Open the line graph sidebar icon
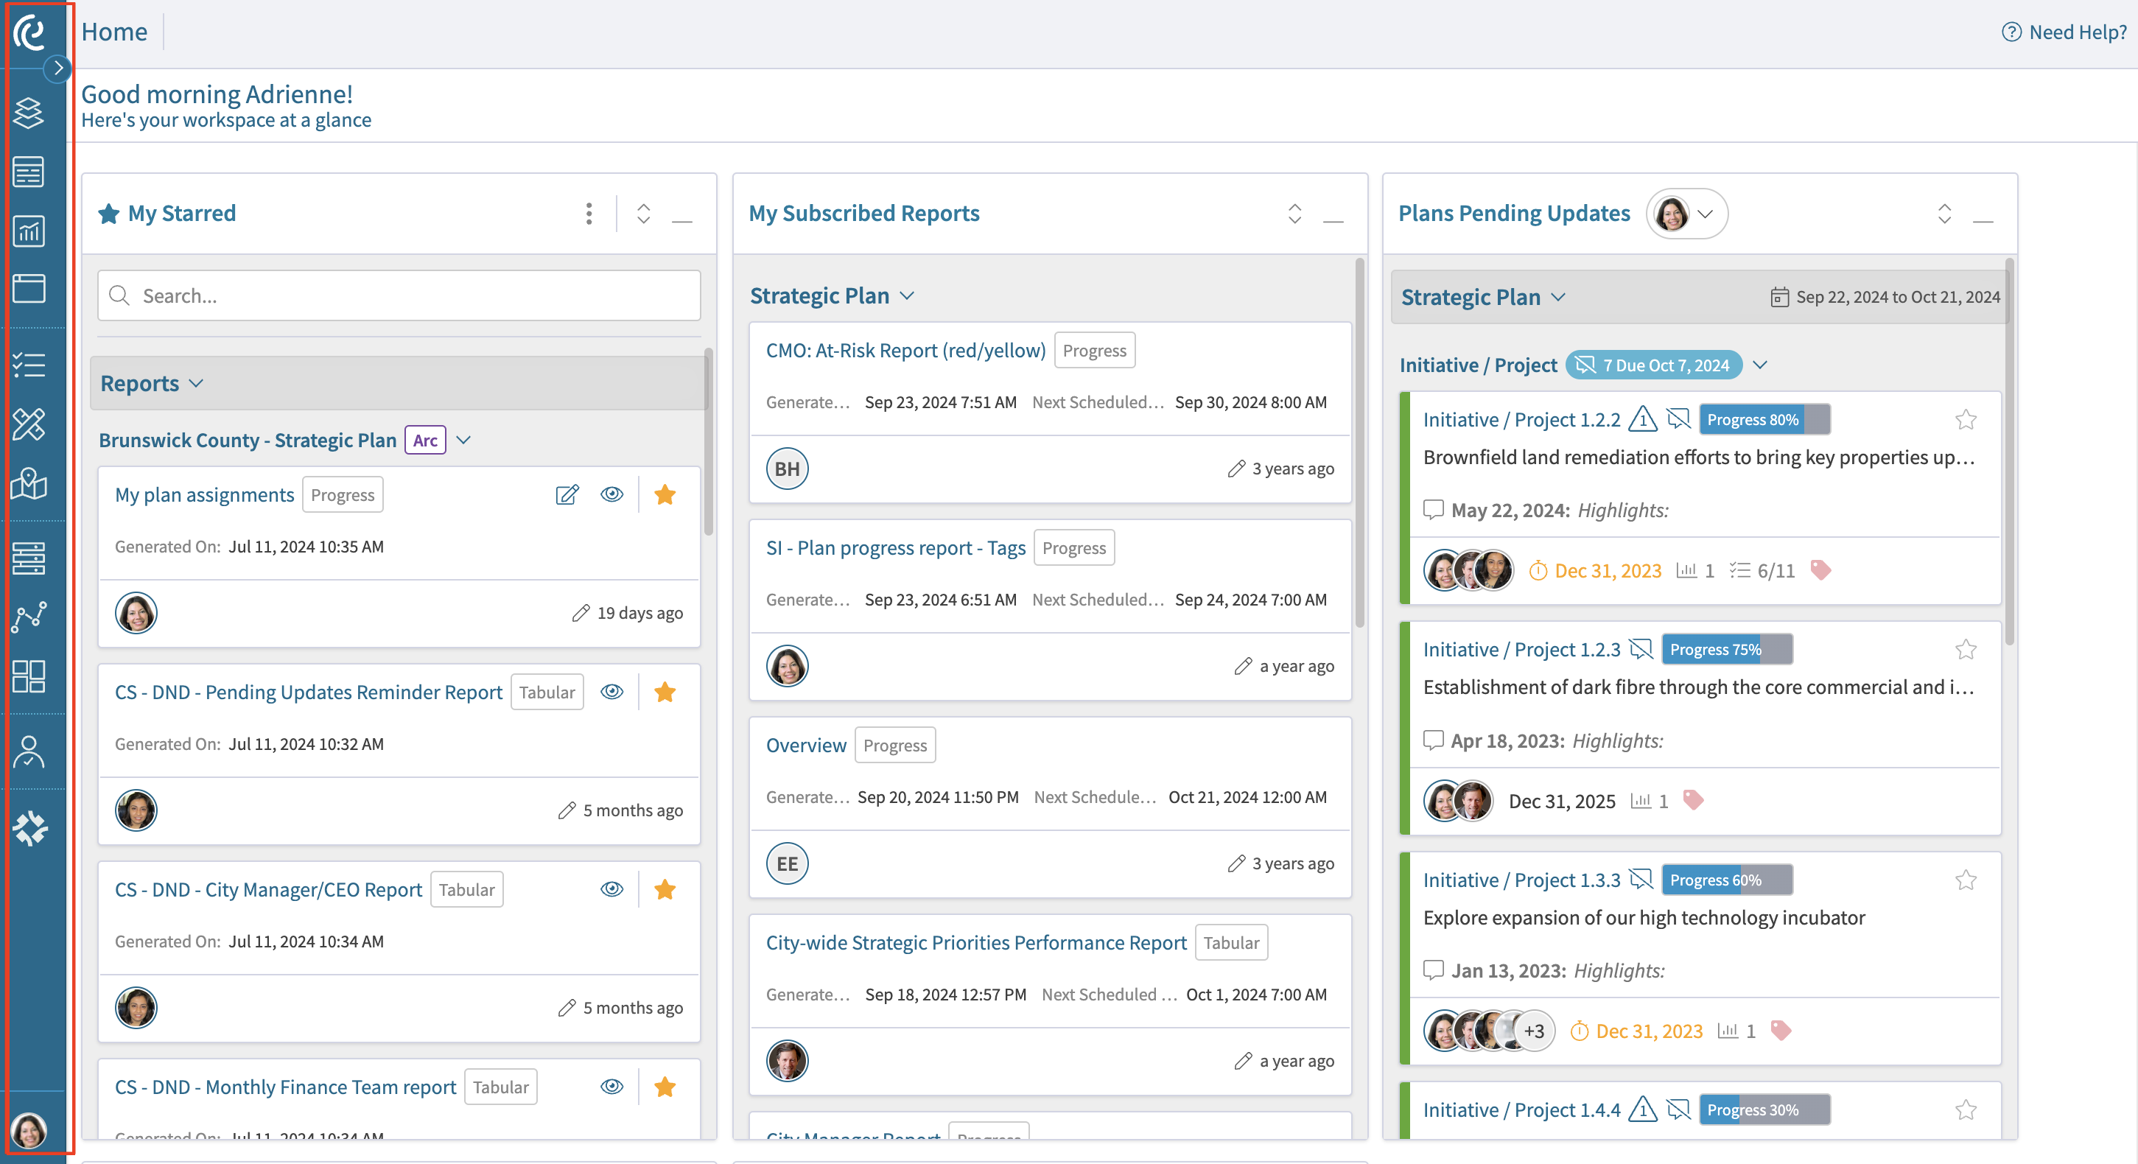This screenshot has width=2138, height=1164. coord(29,617)
